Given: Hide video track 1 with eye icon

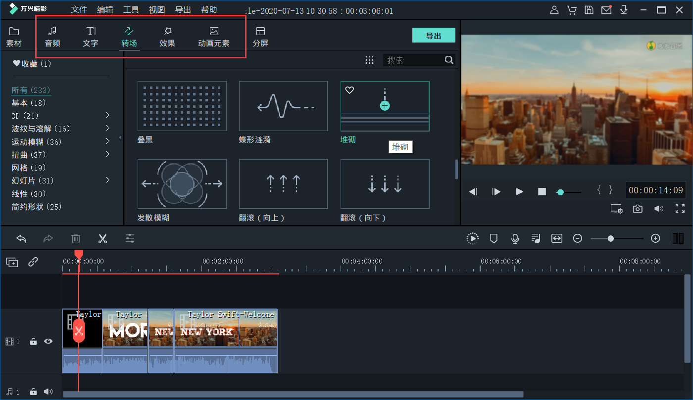Looking at the screenshot, I should [x=48, y=341].
